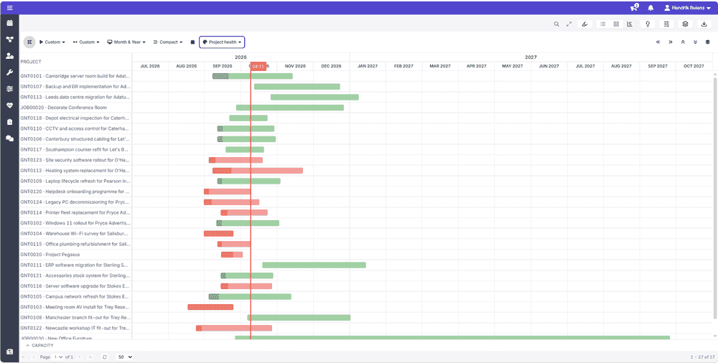Collapse all rows with double-up chevrons
This screenshot has width=718, height=363.
pyautogui.click(x=683, y=42)
